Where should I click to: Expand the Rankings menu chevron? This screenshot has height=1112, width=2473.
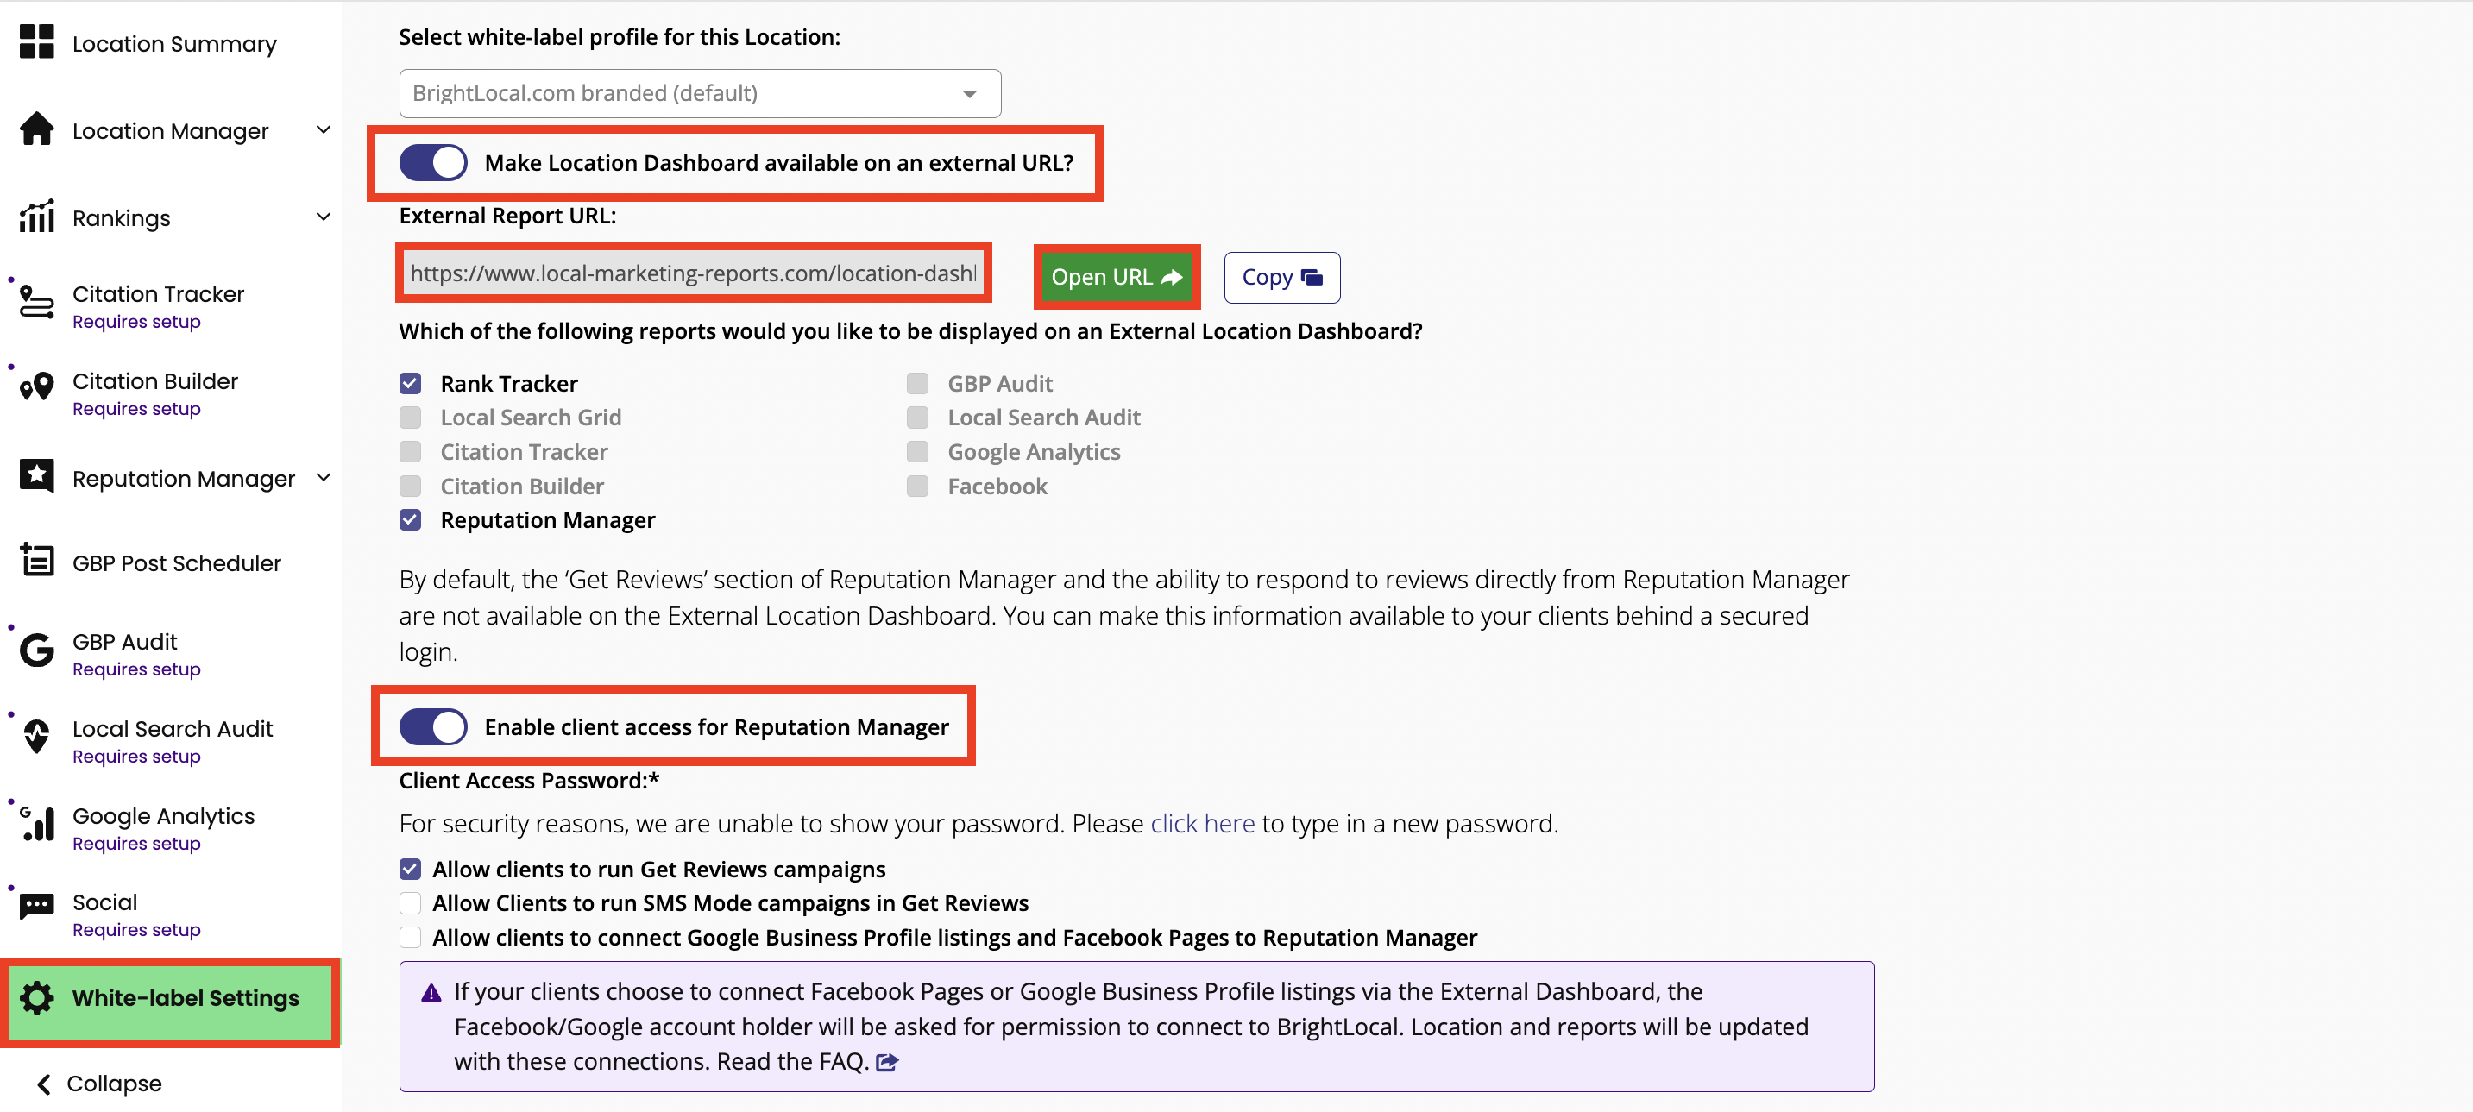(x=324, y=217)
